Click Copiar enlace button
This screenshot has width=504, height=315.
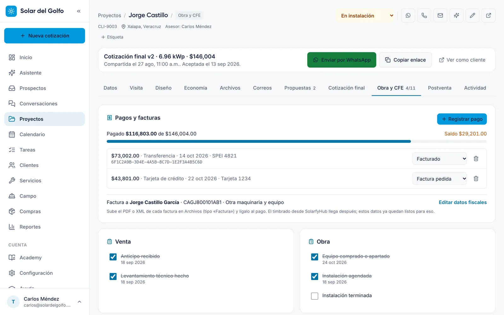coord(405,60)
